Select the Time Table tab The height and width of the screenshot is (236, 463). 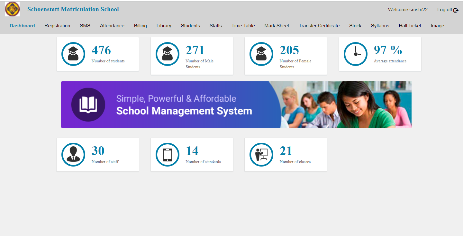point(243,26)
